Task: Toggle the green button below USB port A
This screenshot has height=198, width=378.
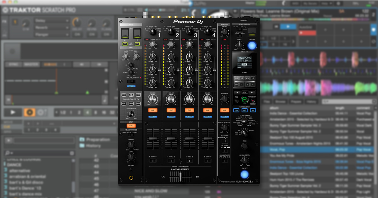Action: (125, 44)
